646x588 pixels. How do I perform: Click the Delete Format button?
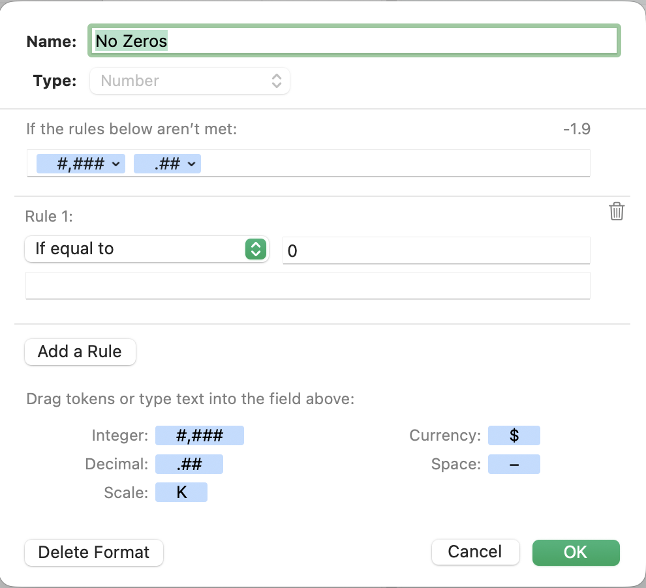(x=93, y=553)
